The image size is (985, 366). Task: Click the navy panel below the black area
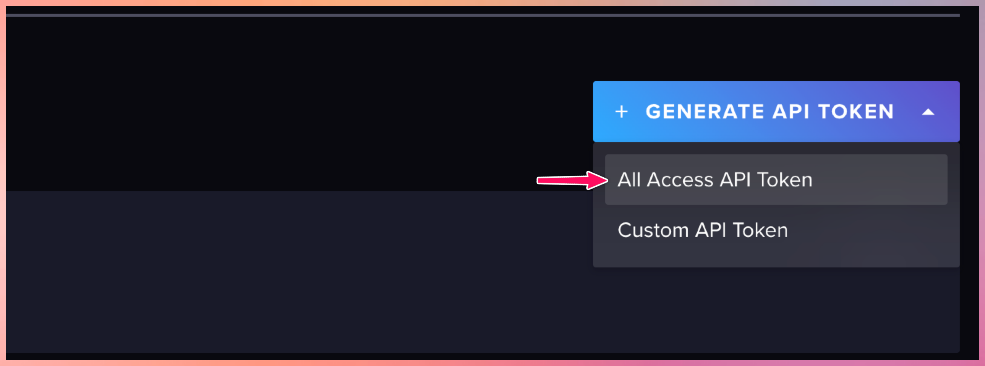pos(298,272)
